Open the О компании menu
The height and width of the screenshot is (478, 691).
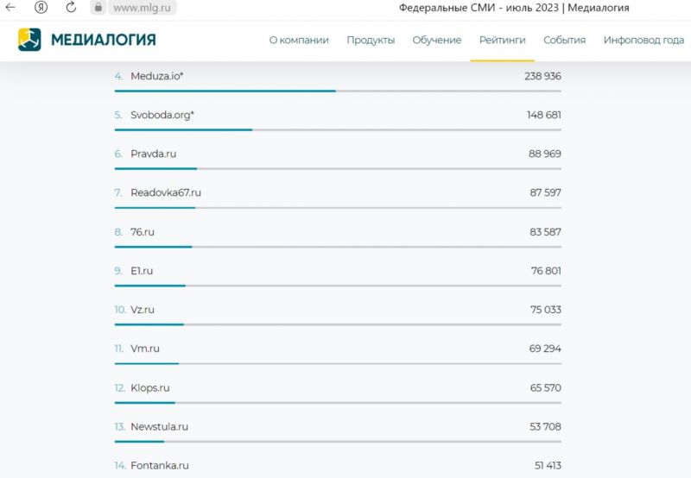[299, 41]
